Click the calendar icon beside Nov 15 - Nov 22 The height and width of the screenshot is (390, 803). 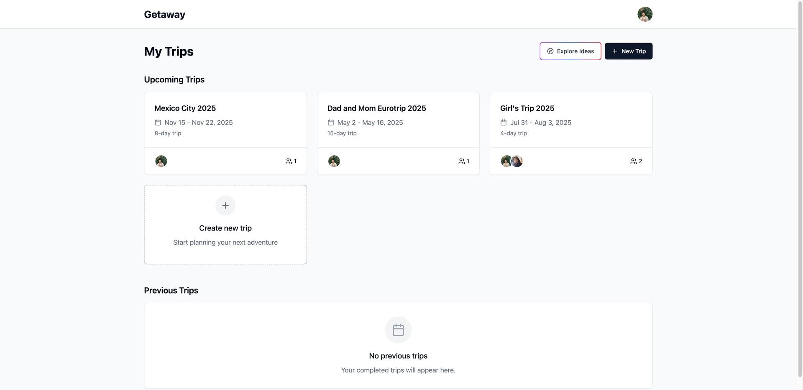(x=158, y=122)
